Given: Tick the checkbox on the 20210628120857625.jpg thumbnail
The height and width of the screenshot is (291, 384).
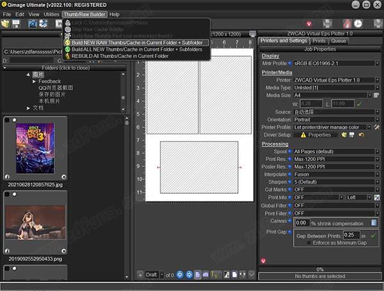Looking at the screenshot, I should point(7,120).
